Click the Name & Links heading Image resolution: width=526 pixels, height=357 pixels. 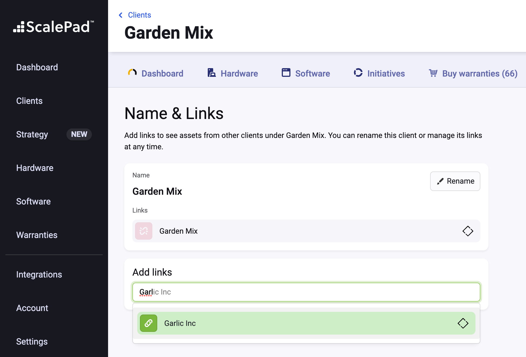click(x=174, y=113)
